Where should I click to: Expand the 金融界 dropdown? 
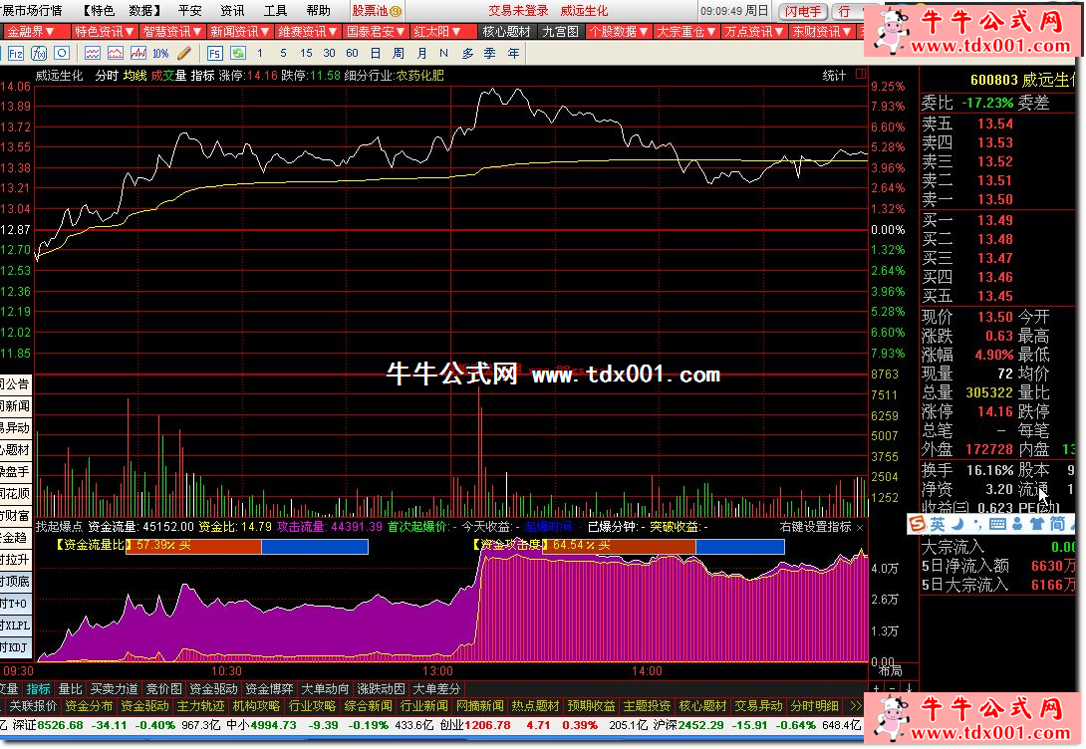34,32
